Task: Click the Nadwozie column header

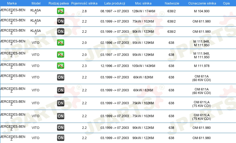Action: [172, 3]
